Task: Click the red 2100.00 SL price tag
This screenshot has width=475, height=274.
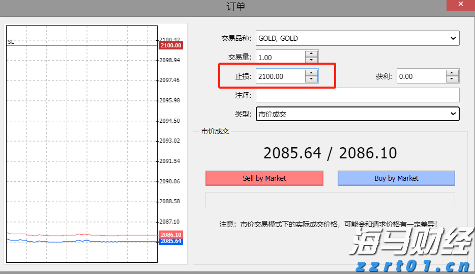Action: pyautogui.click(x=170, y=46)
